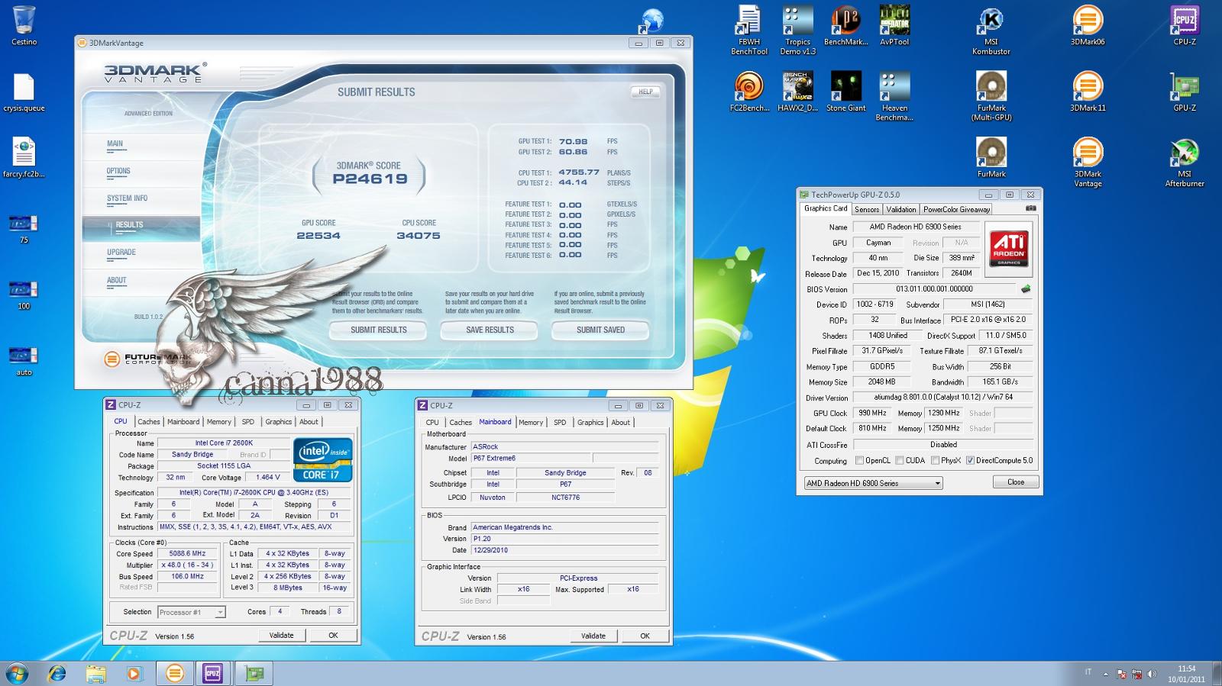Open MAIN in 3DMark Vantage sidebar
The image size is (1222, 686).
click(x=115, y=143)
